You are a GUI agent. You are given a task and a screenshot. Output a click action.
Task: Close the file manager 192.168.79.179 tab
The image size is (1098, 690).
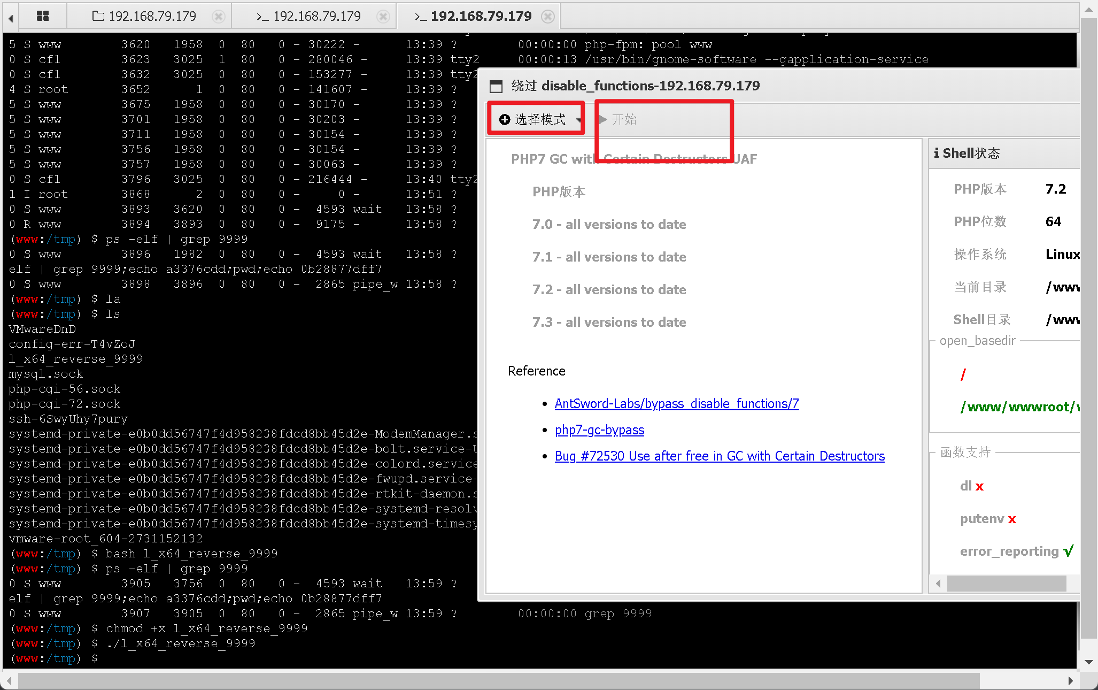click(x=218, y=17)
